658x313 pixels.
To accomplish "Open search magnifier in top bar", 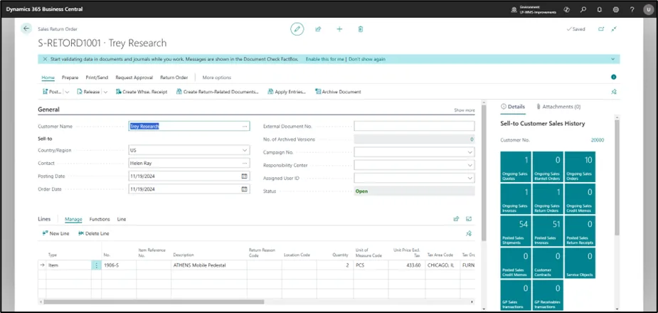I will [x=583, y=9].
